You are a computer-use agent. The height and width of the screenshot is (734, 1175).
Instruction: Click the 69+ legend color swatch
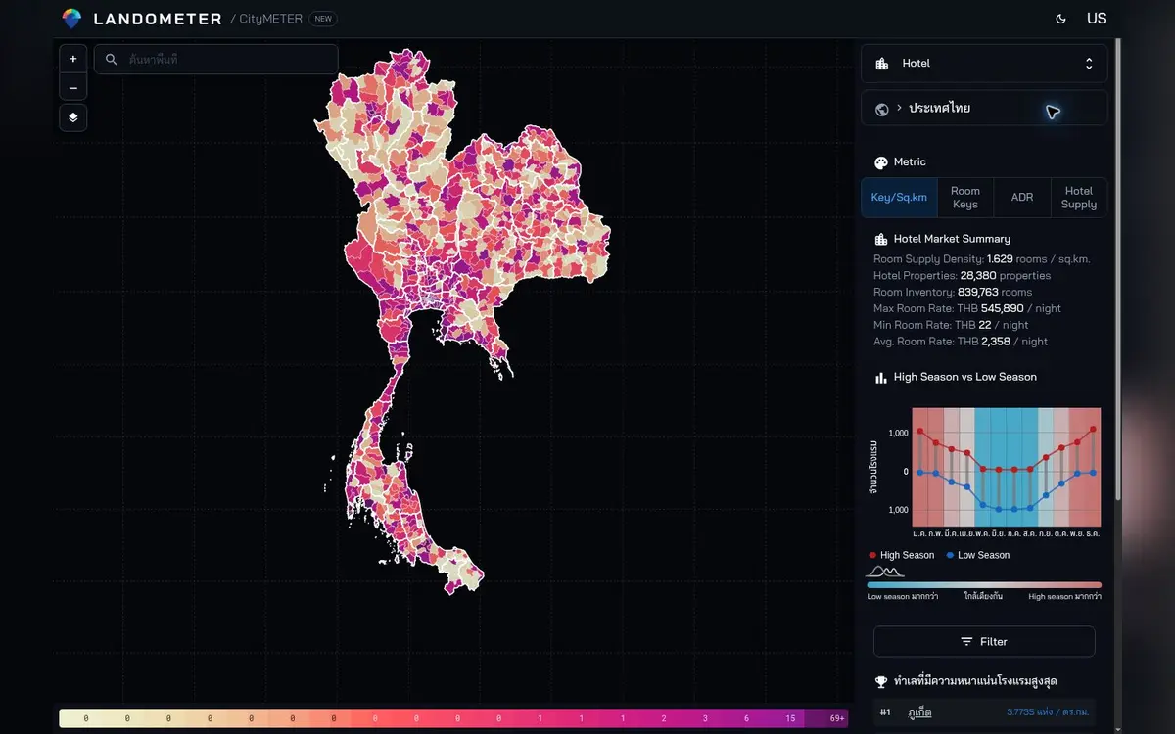(826, 718)
